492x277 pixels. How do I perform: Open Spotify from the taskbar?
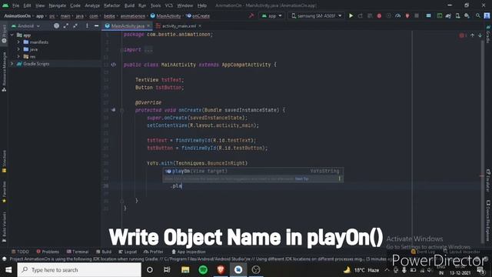pyautogui.click(x=203, y=270)
